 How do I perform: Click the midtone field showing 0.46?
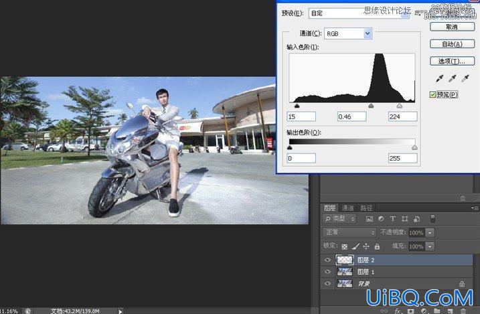(x=351, y=116)
